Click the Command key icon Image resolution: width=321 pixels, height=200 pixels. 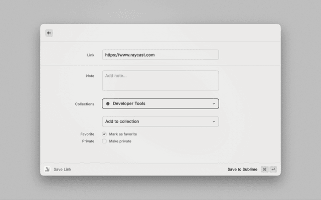coord(264,169)
